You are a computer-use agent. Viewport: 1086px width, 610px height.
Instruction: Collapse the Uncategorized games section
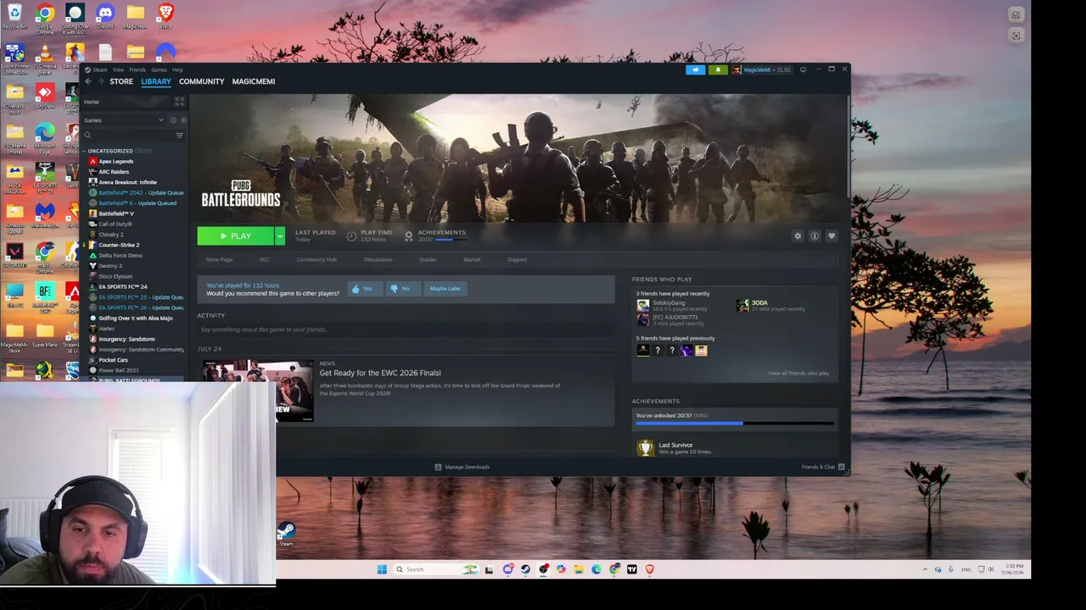point(85,151)
